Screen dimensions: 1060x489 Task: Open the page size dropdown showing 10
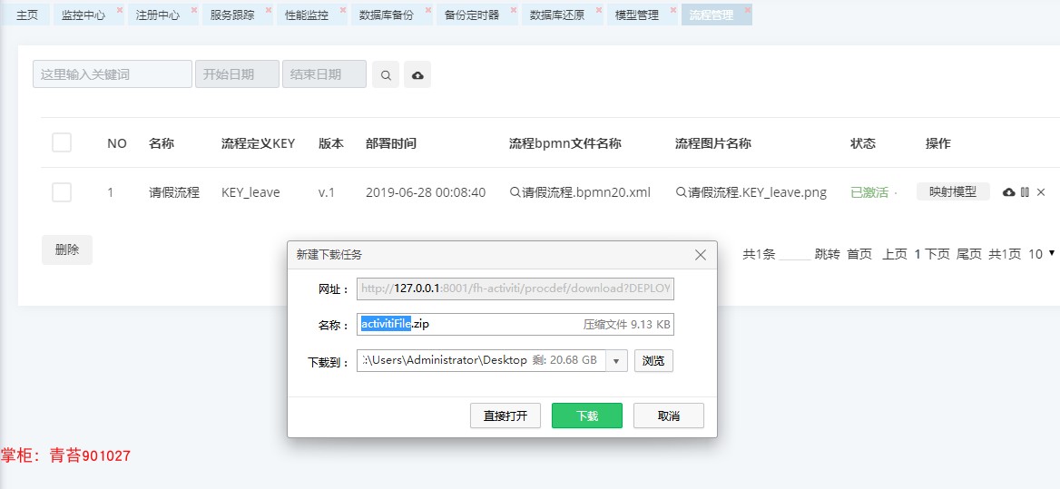tap(1041, 254)
